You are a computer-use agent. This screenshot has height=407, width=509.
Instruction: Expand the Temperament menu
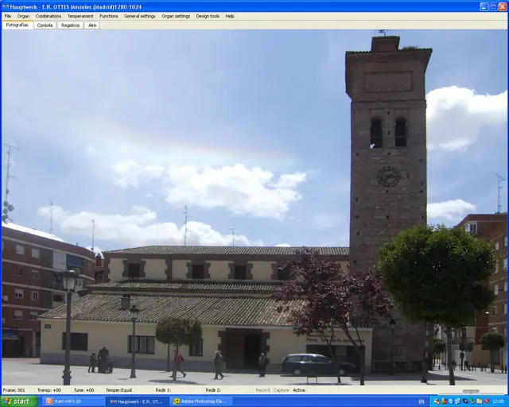80,16
